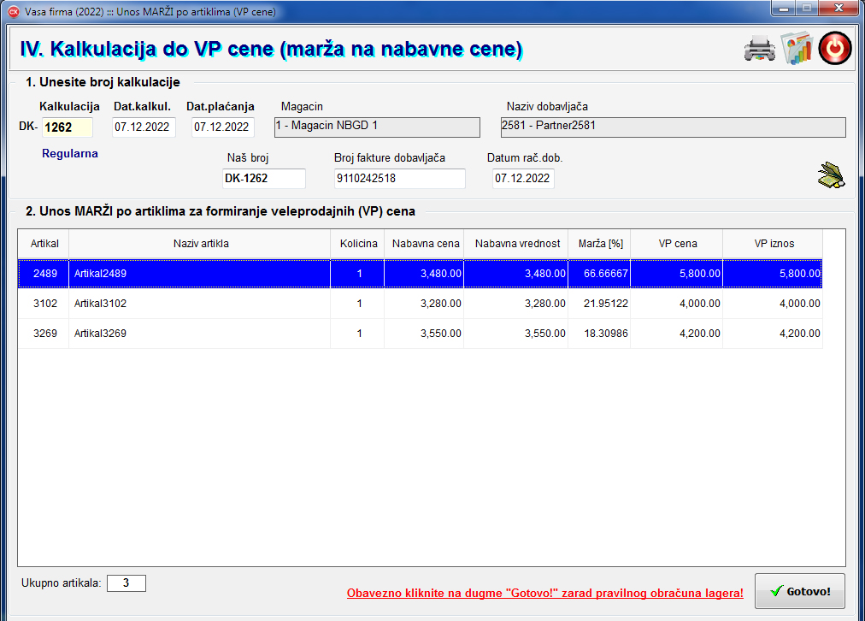Click article code 3102 cell

44,303
